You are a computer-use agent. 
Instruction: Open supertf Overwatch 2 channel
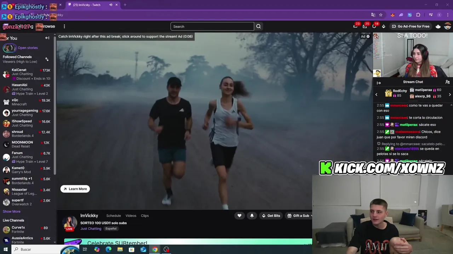coord(27,202)
